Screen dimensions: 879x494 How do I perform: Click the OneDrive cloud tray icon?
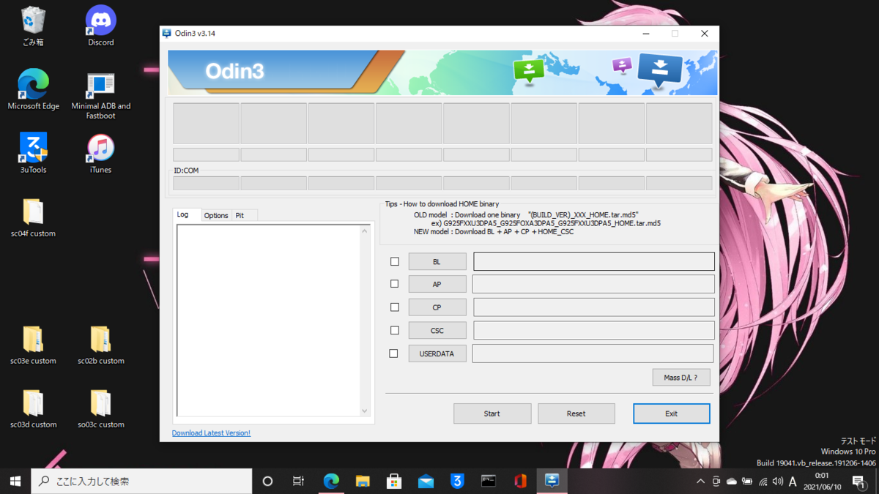pos(731,481)
